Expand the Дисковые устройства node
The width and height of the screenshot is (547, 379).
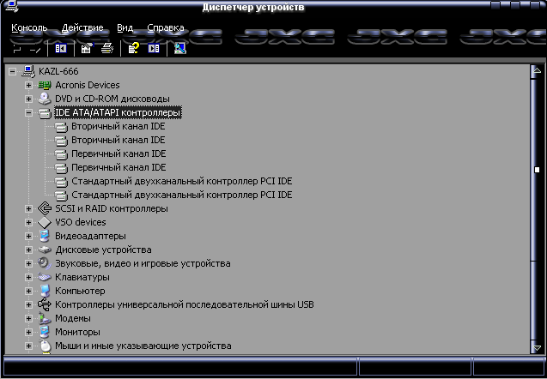pyautogui.click(x=28, y=250)
